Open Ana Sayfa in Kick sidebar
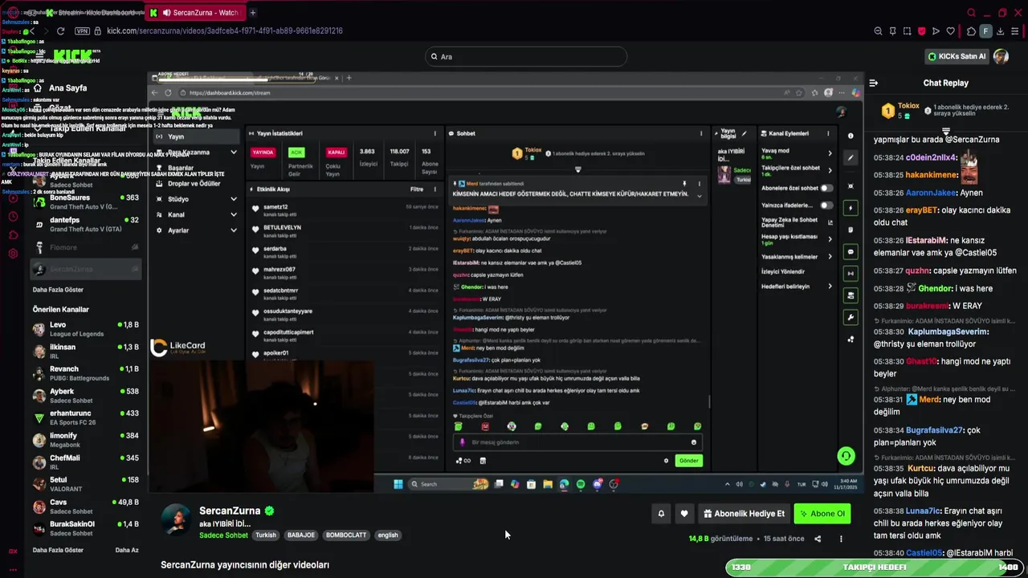 67,88
